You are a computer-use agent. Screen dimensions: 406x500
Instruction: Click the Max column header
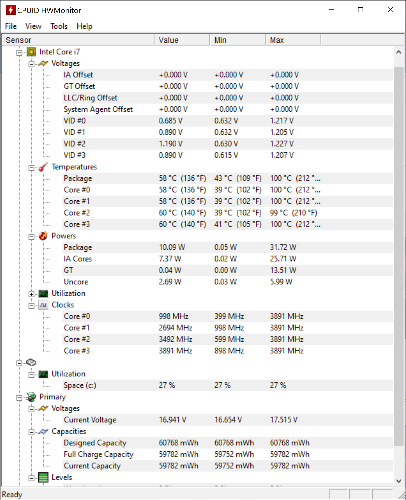293,40
